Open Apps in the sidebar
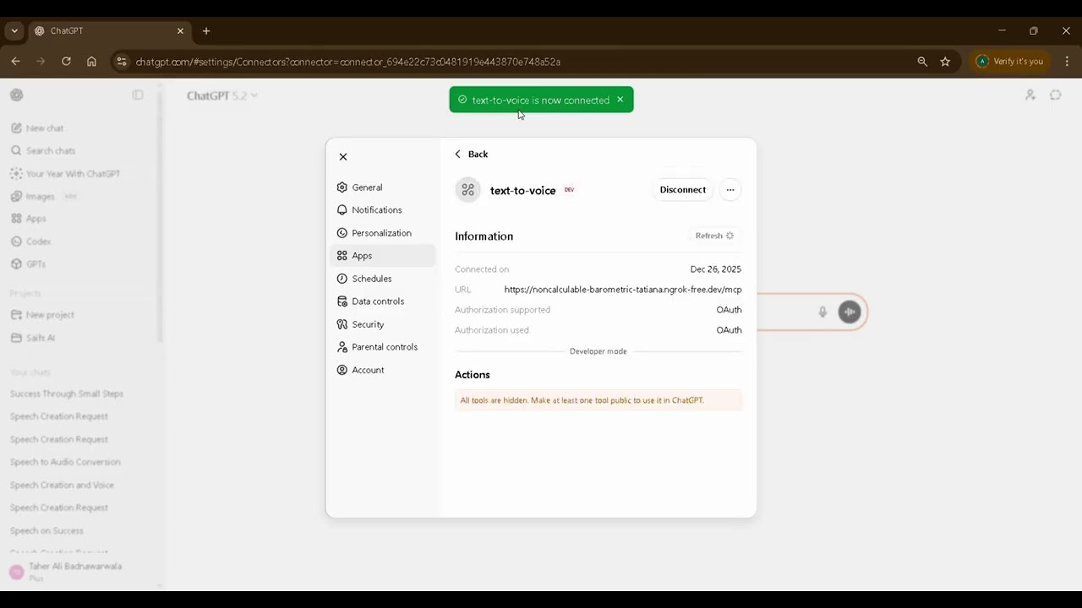 pyautogui.click(x=28, y=219)
